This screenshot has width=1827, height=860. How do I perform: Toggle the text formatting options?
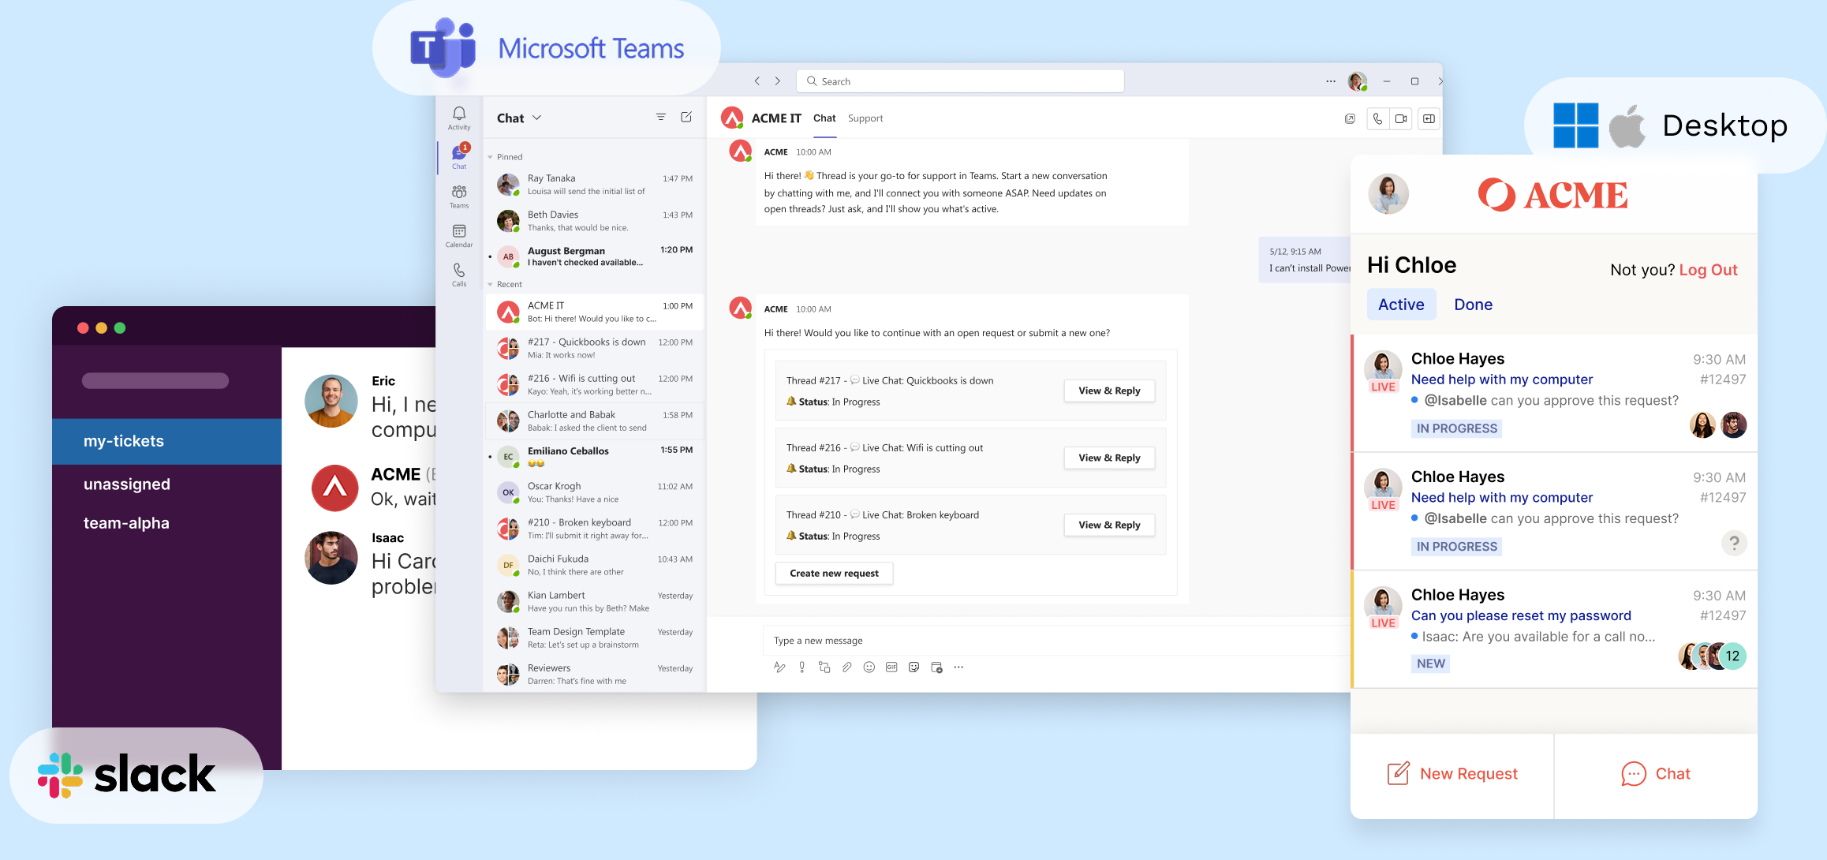(x=779, y=667)
